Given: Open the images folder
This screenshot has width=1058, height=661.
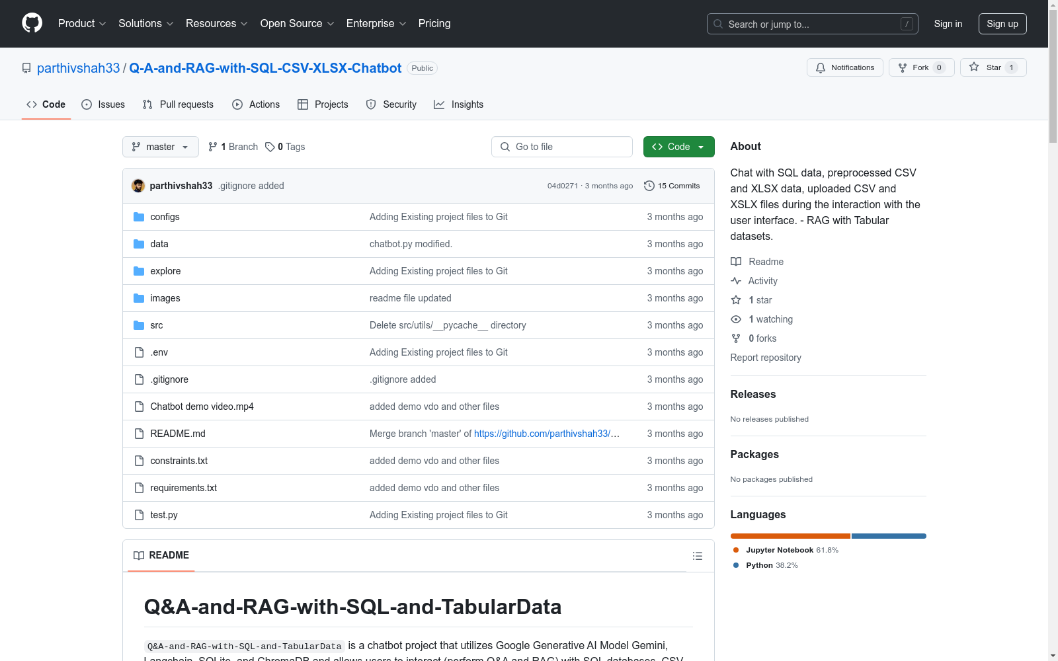Looking at the screenshot, I should point(165,298).
